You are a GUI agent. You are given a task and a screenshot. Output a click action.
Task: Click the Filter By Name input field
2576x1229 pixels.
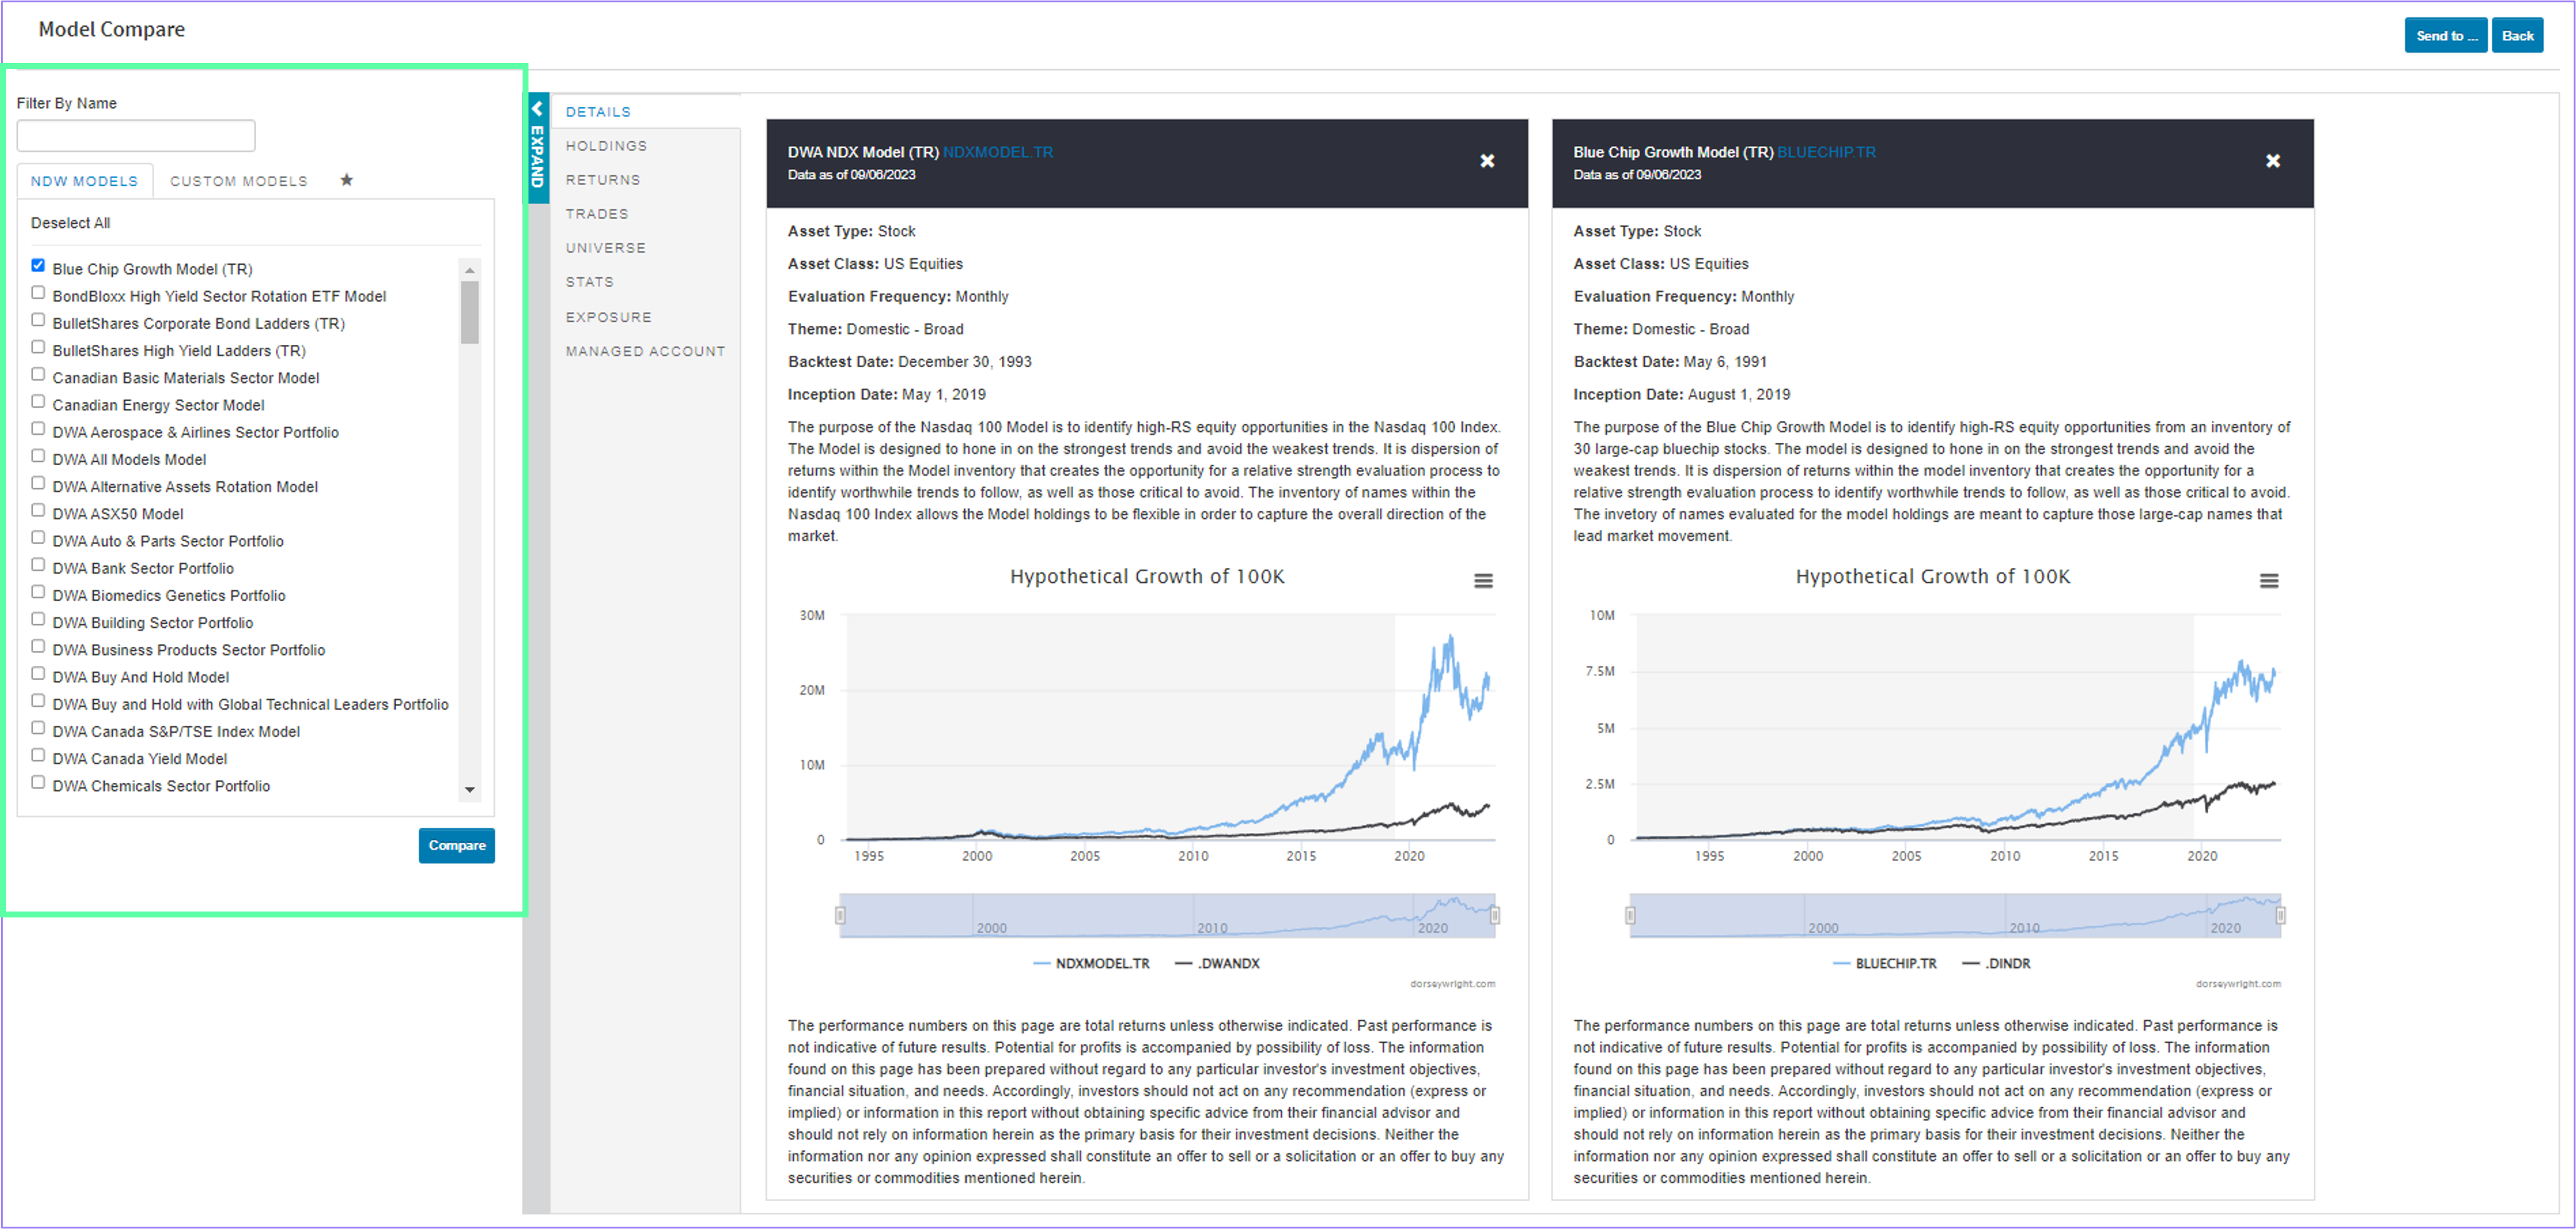tap(136, 135)
